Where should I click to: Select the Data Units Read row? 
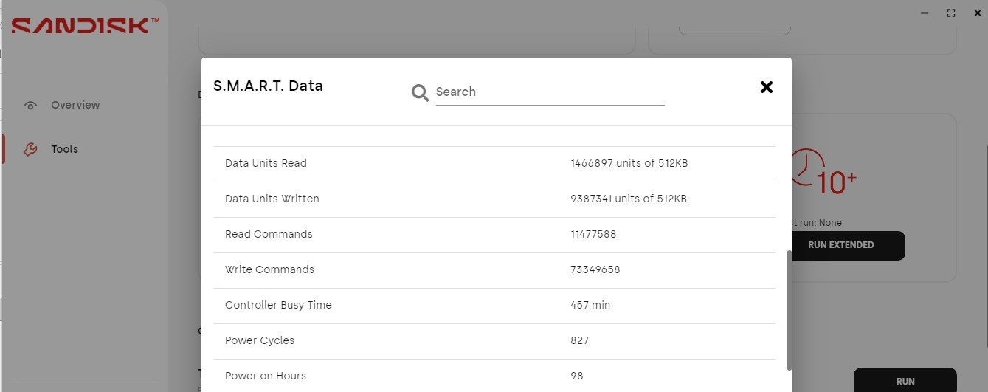[x=494, y=164]
